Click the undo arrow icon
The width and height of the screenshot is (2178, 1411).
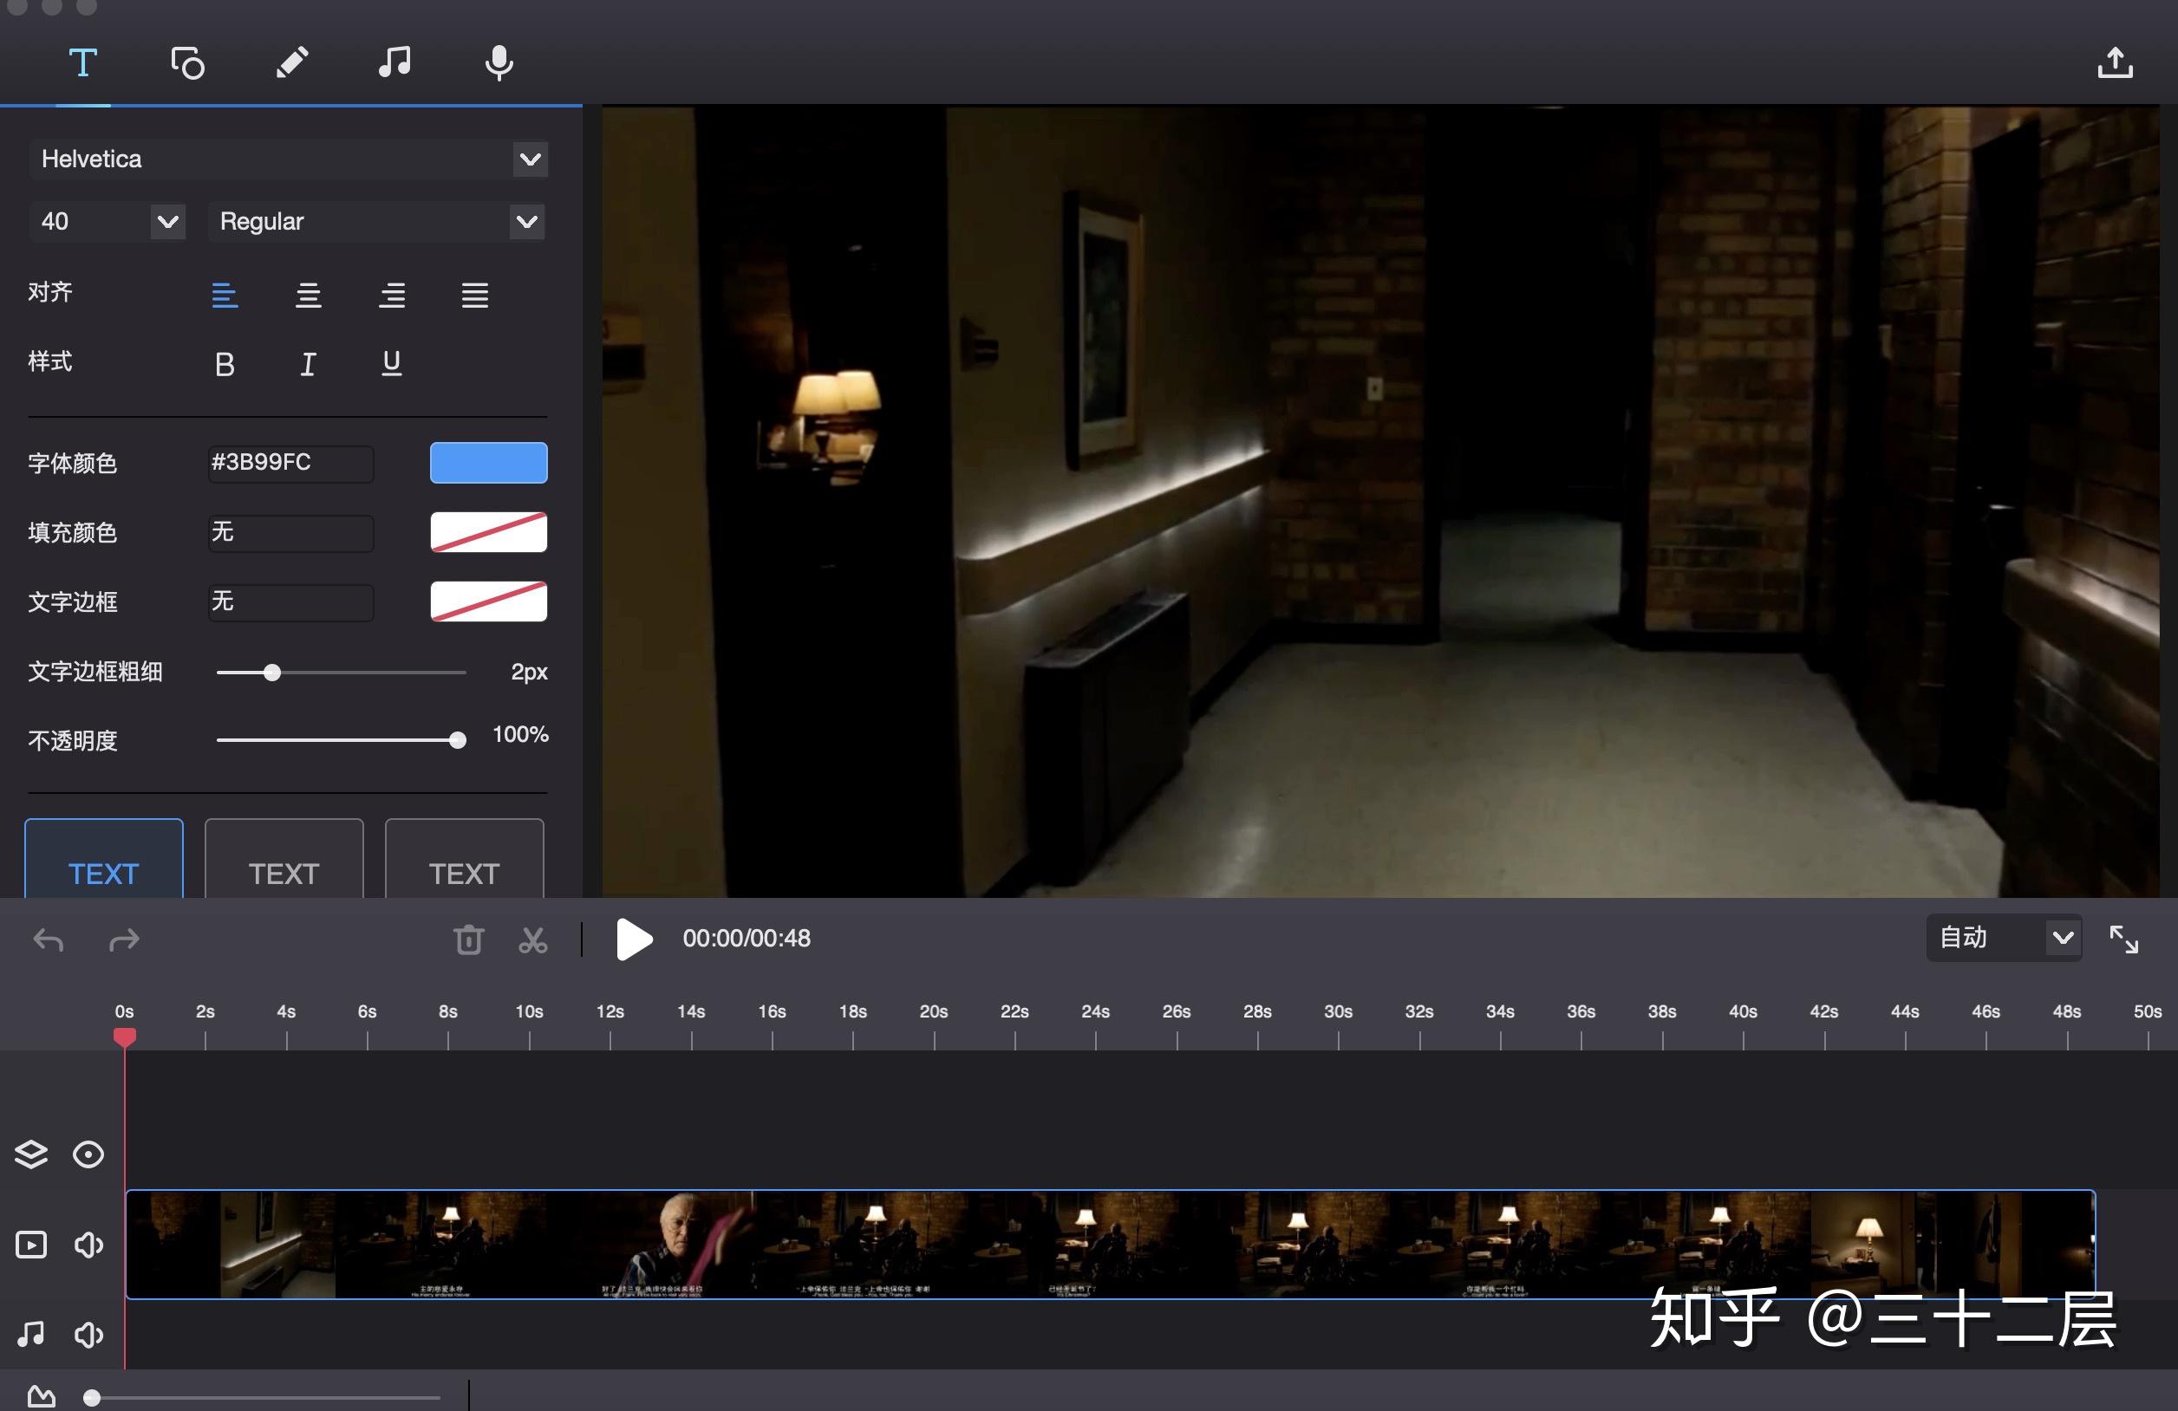pyautogui.click(x=49, y=939)
